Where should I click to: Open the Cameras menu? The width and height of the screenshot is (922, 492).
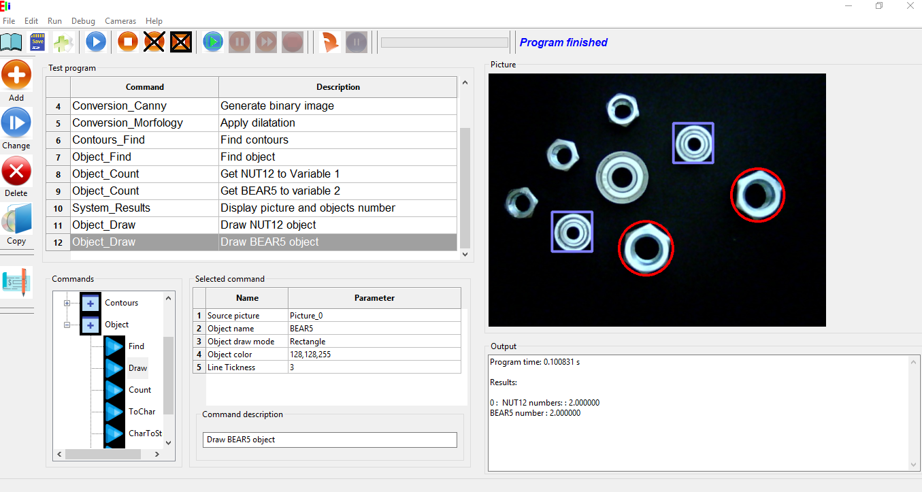point(120,21)
